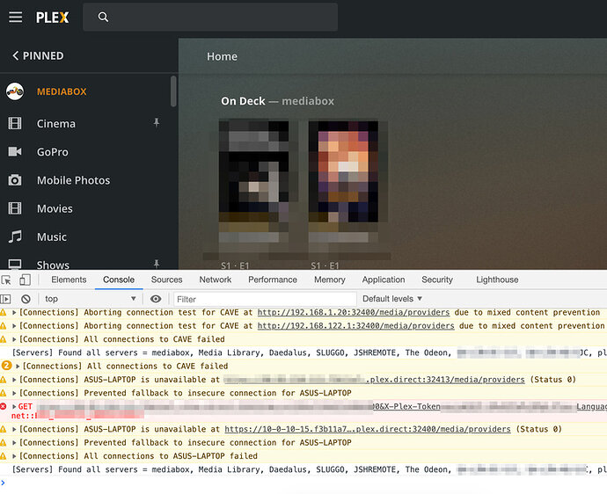Switch to the Sources tab

tap(167, 280)
